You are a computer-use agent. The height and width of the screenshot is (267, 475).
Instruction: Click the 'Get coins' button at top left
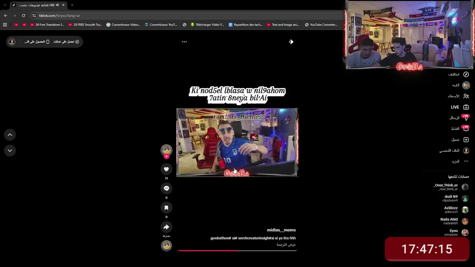pos(66,42)
